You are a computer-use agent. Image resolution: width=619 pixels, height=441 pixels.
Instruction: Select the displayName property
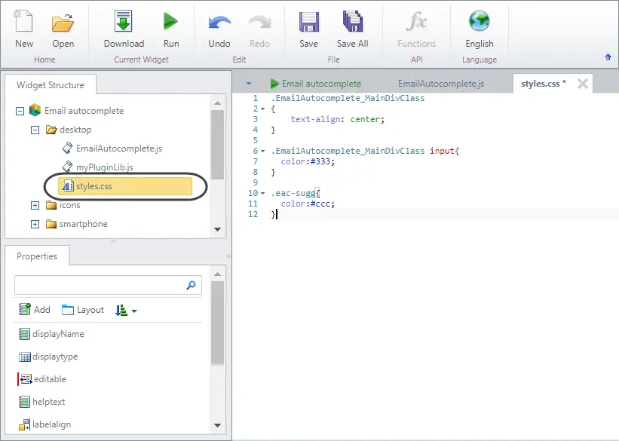(52, 334)
